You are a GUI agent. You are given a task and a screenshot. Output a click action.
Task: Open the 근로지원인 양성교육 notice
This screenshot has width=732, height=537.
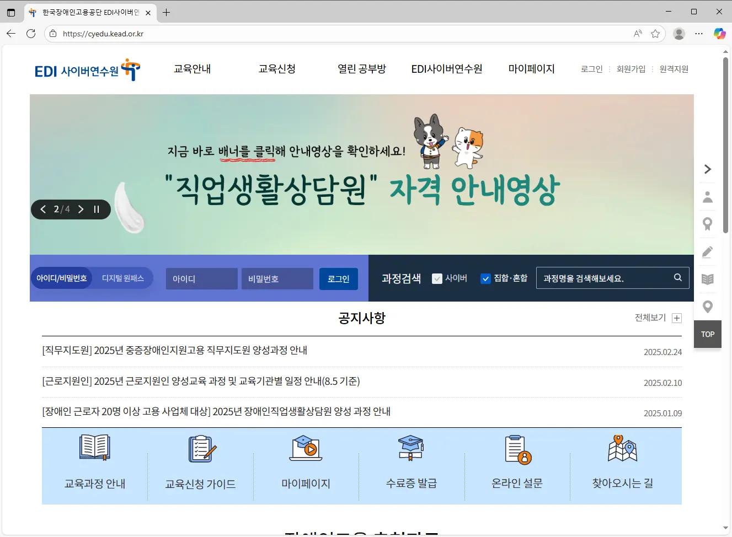pos(201,382)
